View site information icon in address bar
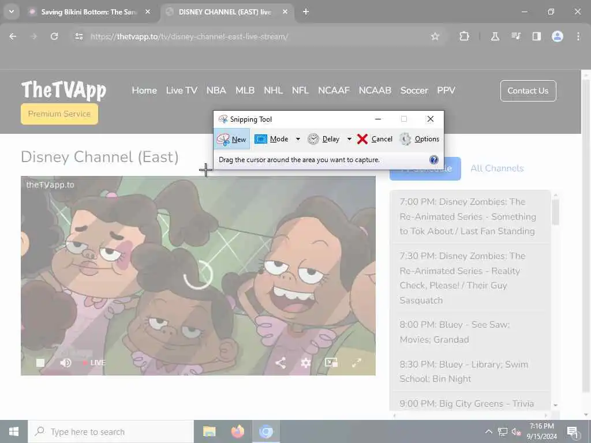 [78, 36]
